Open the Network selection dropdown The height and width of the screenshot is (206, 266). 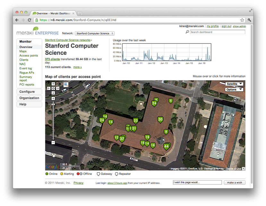[95, 33]
